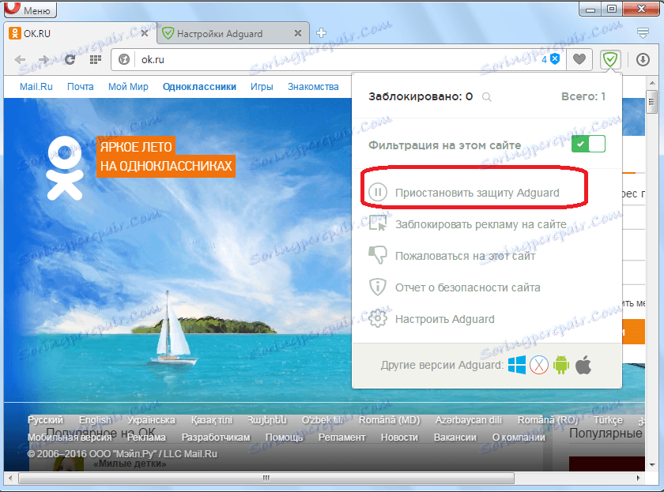Open the Одноклассники link

[199, 87]
